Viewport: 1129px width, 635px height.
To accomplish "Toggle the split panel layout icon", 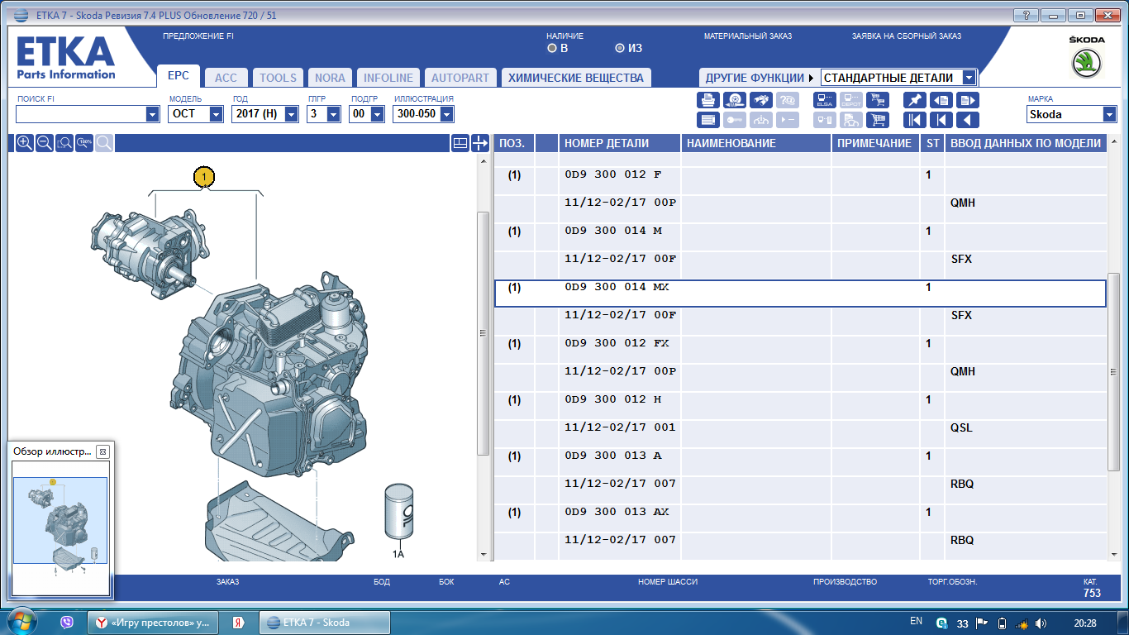I will tap(460, 143).
